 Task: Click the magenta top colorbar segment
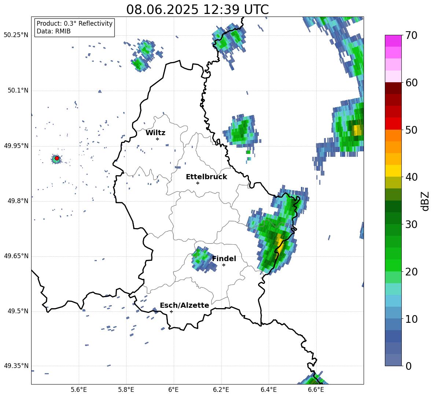393,41
